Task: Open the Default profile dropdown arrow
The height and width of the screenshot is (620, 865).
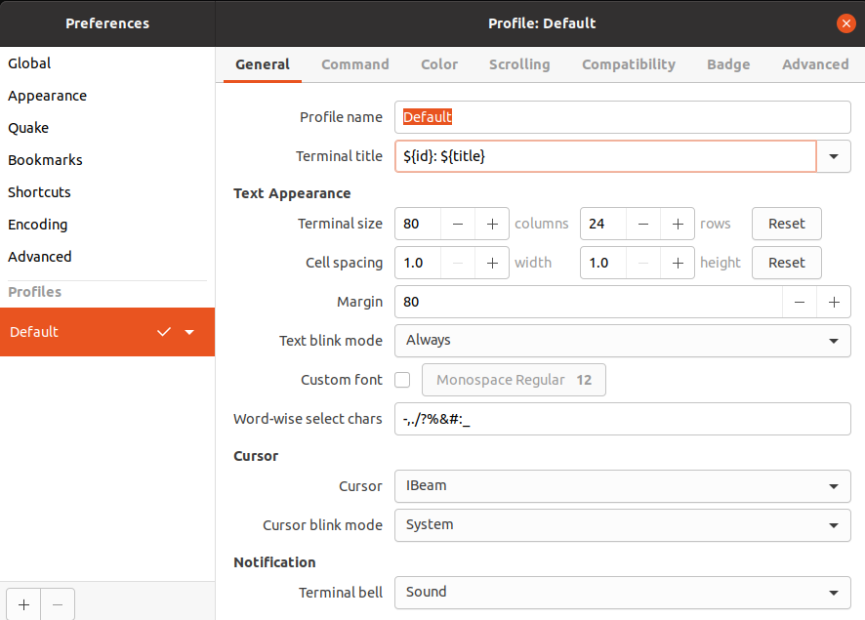Action: [x=189, y=332]
